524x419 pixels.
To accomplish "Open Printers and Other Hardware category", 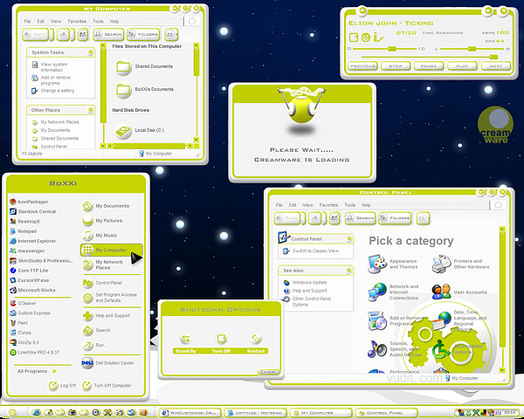I will 460,264.
